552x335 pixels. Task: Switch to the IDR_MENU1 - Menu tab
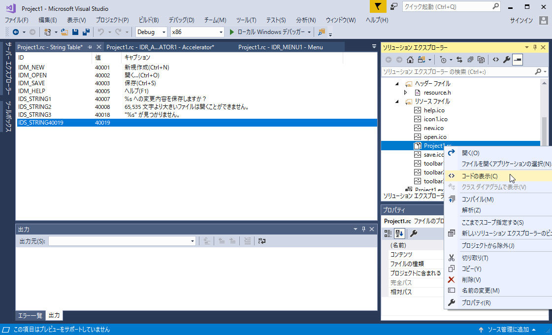click(x=281, y=47)
